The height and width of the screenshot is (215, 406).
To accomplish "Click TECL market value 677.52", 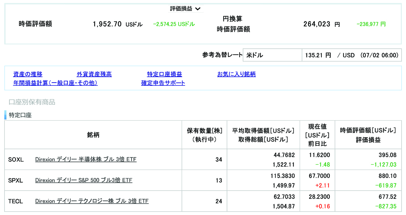I will pyautogui.click(x=387, y=197).
